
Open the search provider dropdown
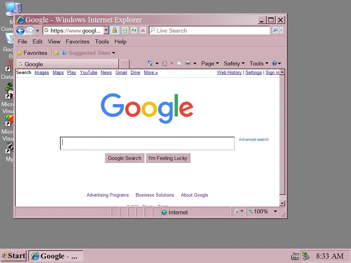281,30
